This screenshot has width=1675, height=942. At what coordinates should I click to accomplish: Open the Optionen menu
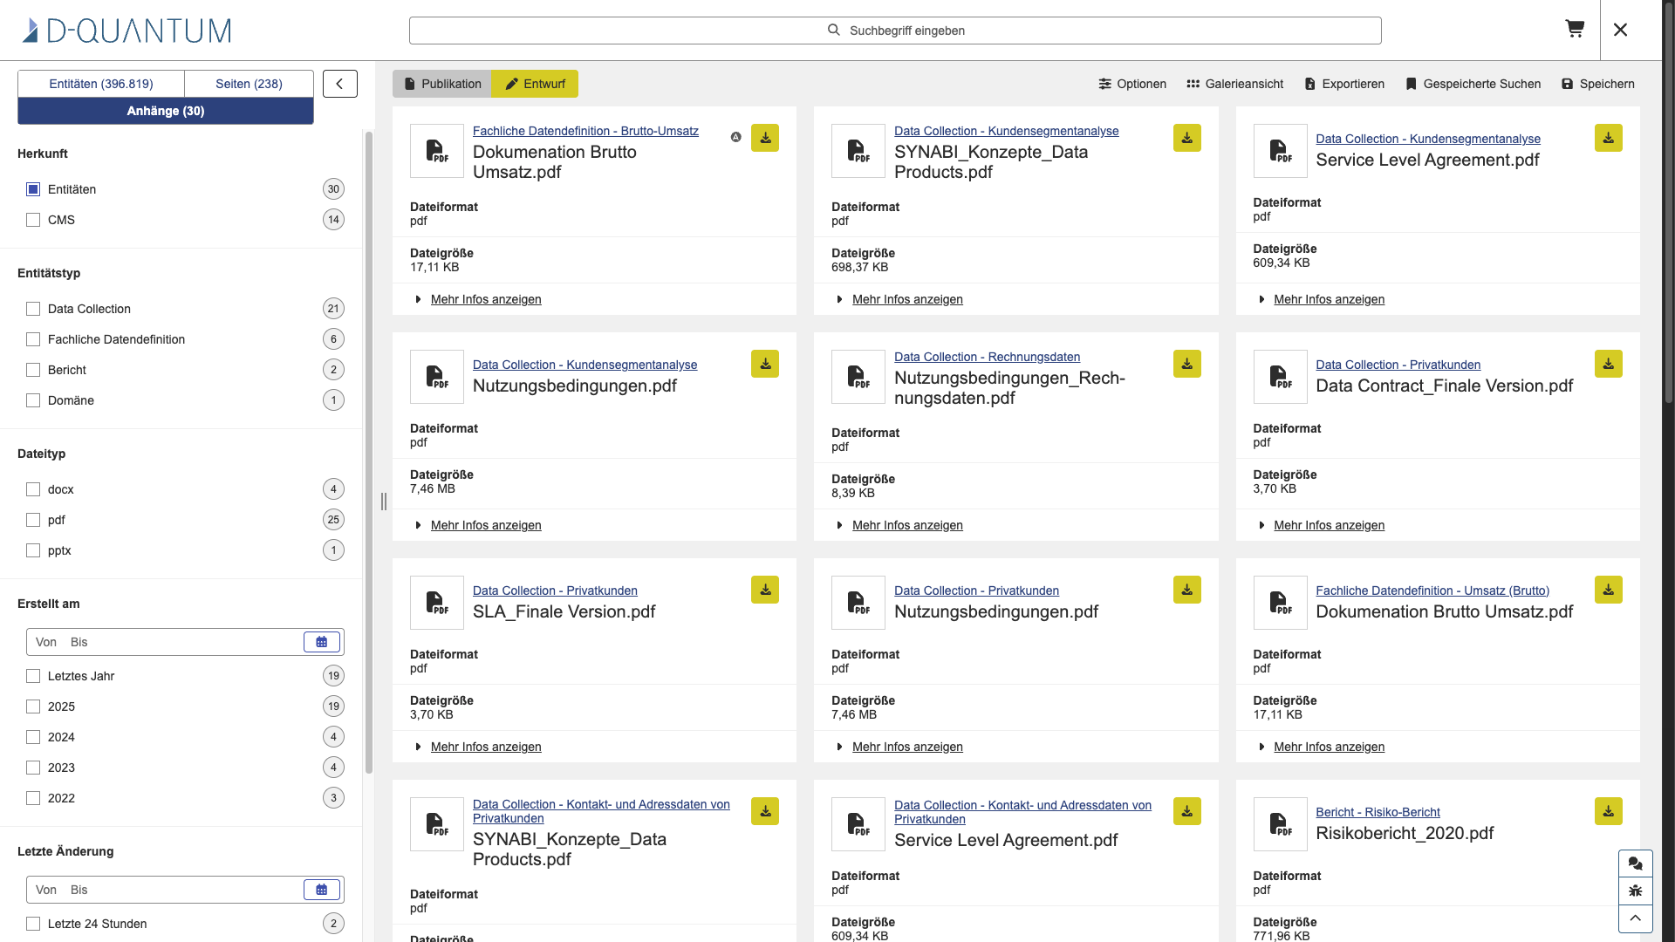click(x=1132, y=84)
